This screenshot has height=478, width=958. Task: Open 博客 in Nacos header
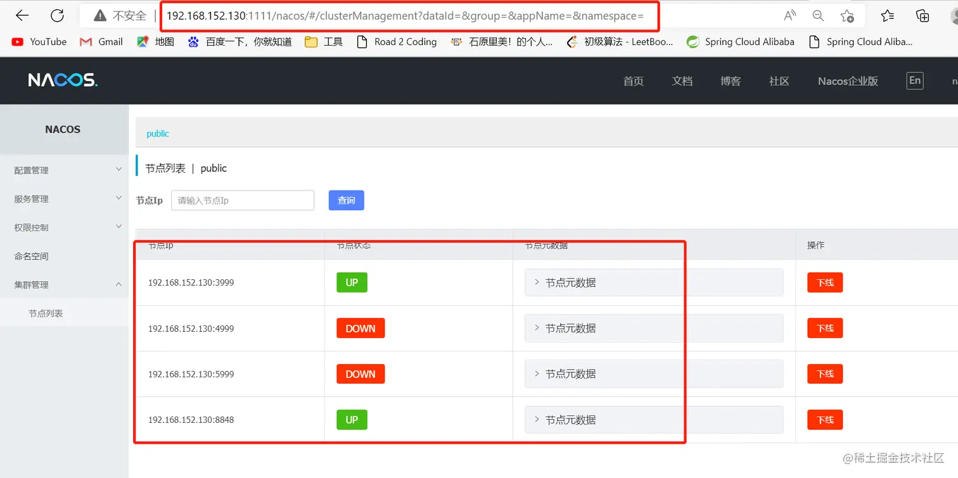tap(731, 81)
